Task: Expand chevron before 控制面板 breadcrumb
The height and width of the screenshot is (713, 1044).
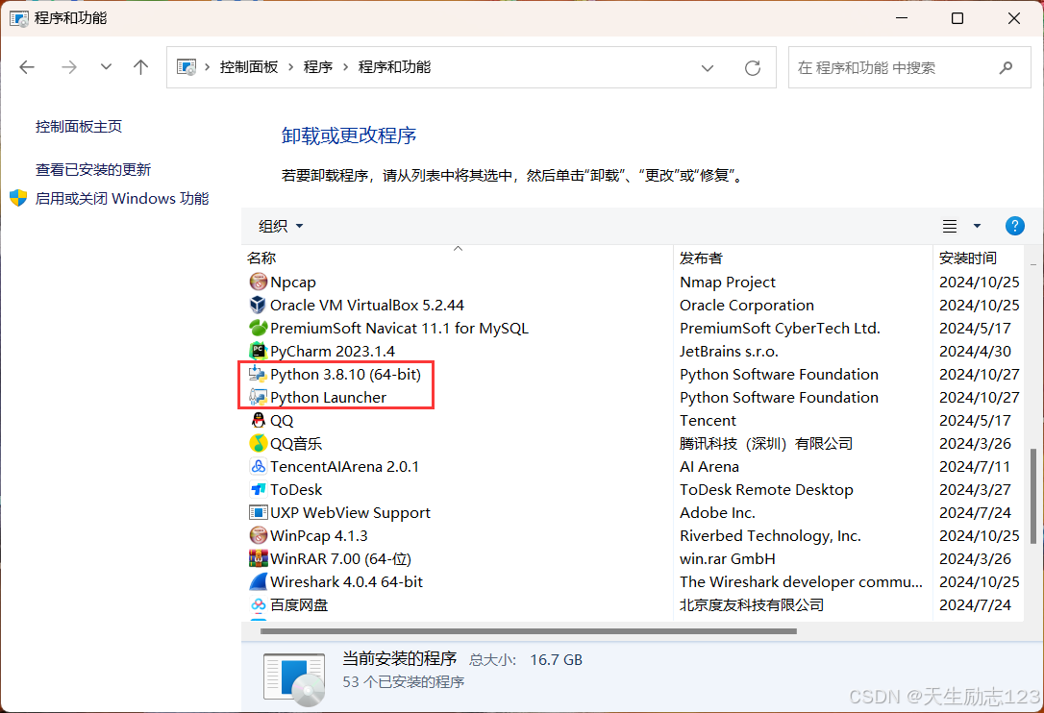Action: (x=208, y=67)
